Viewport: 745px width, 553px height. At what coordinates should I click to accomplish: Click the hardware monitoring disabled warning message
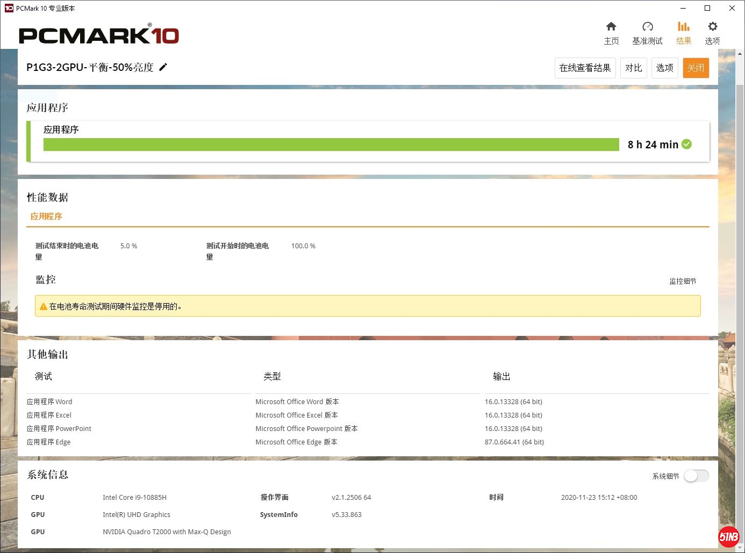[x=368, y=306]
